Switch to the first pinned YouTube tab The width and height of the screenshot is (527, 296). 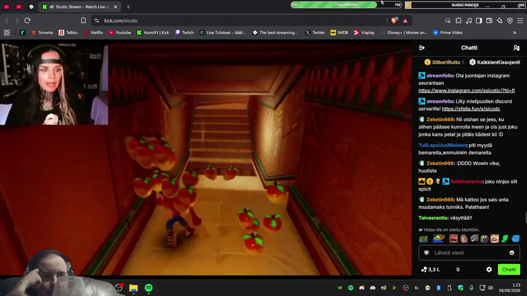point(7,7)
